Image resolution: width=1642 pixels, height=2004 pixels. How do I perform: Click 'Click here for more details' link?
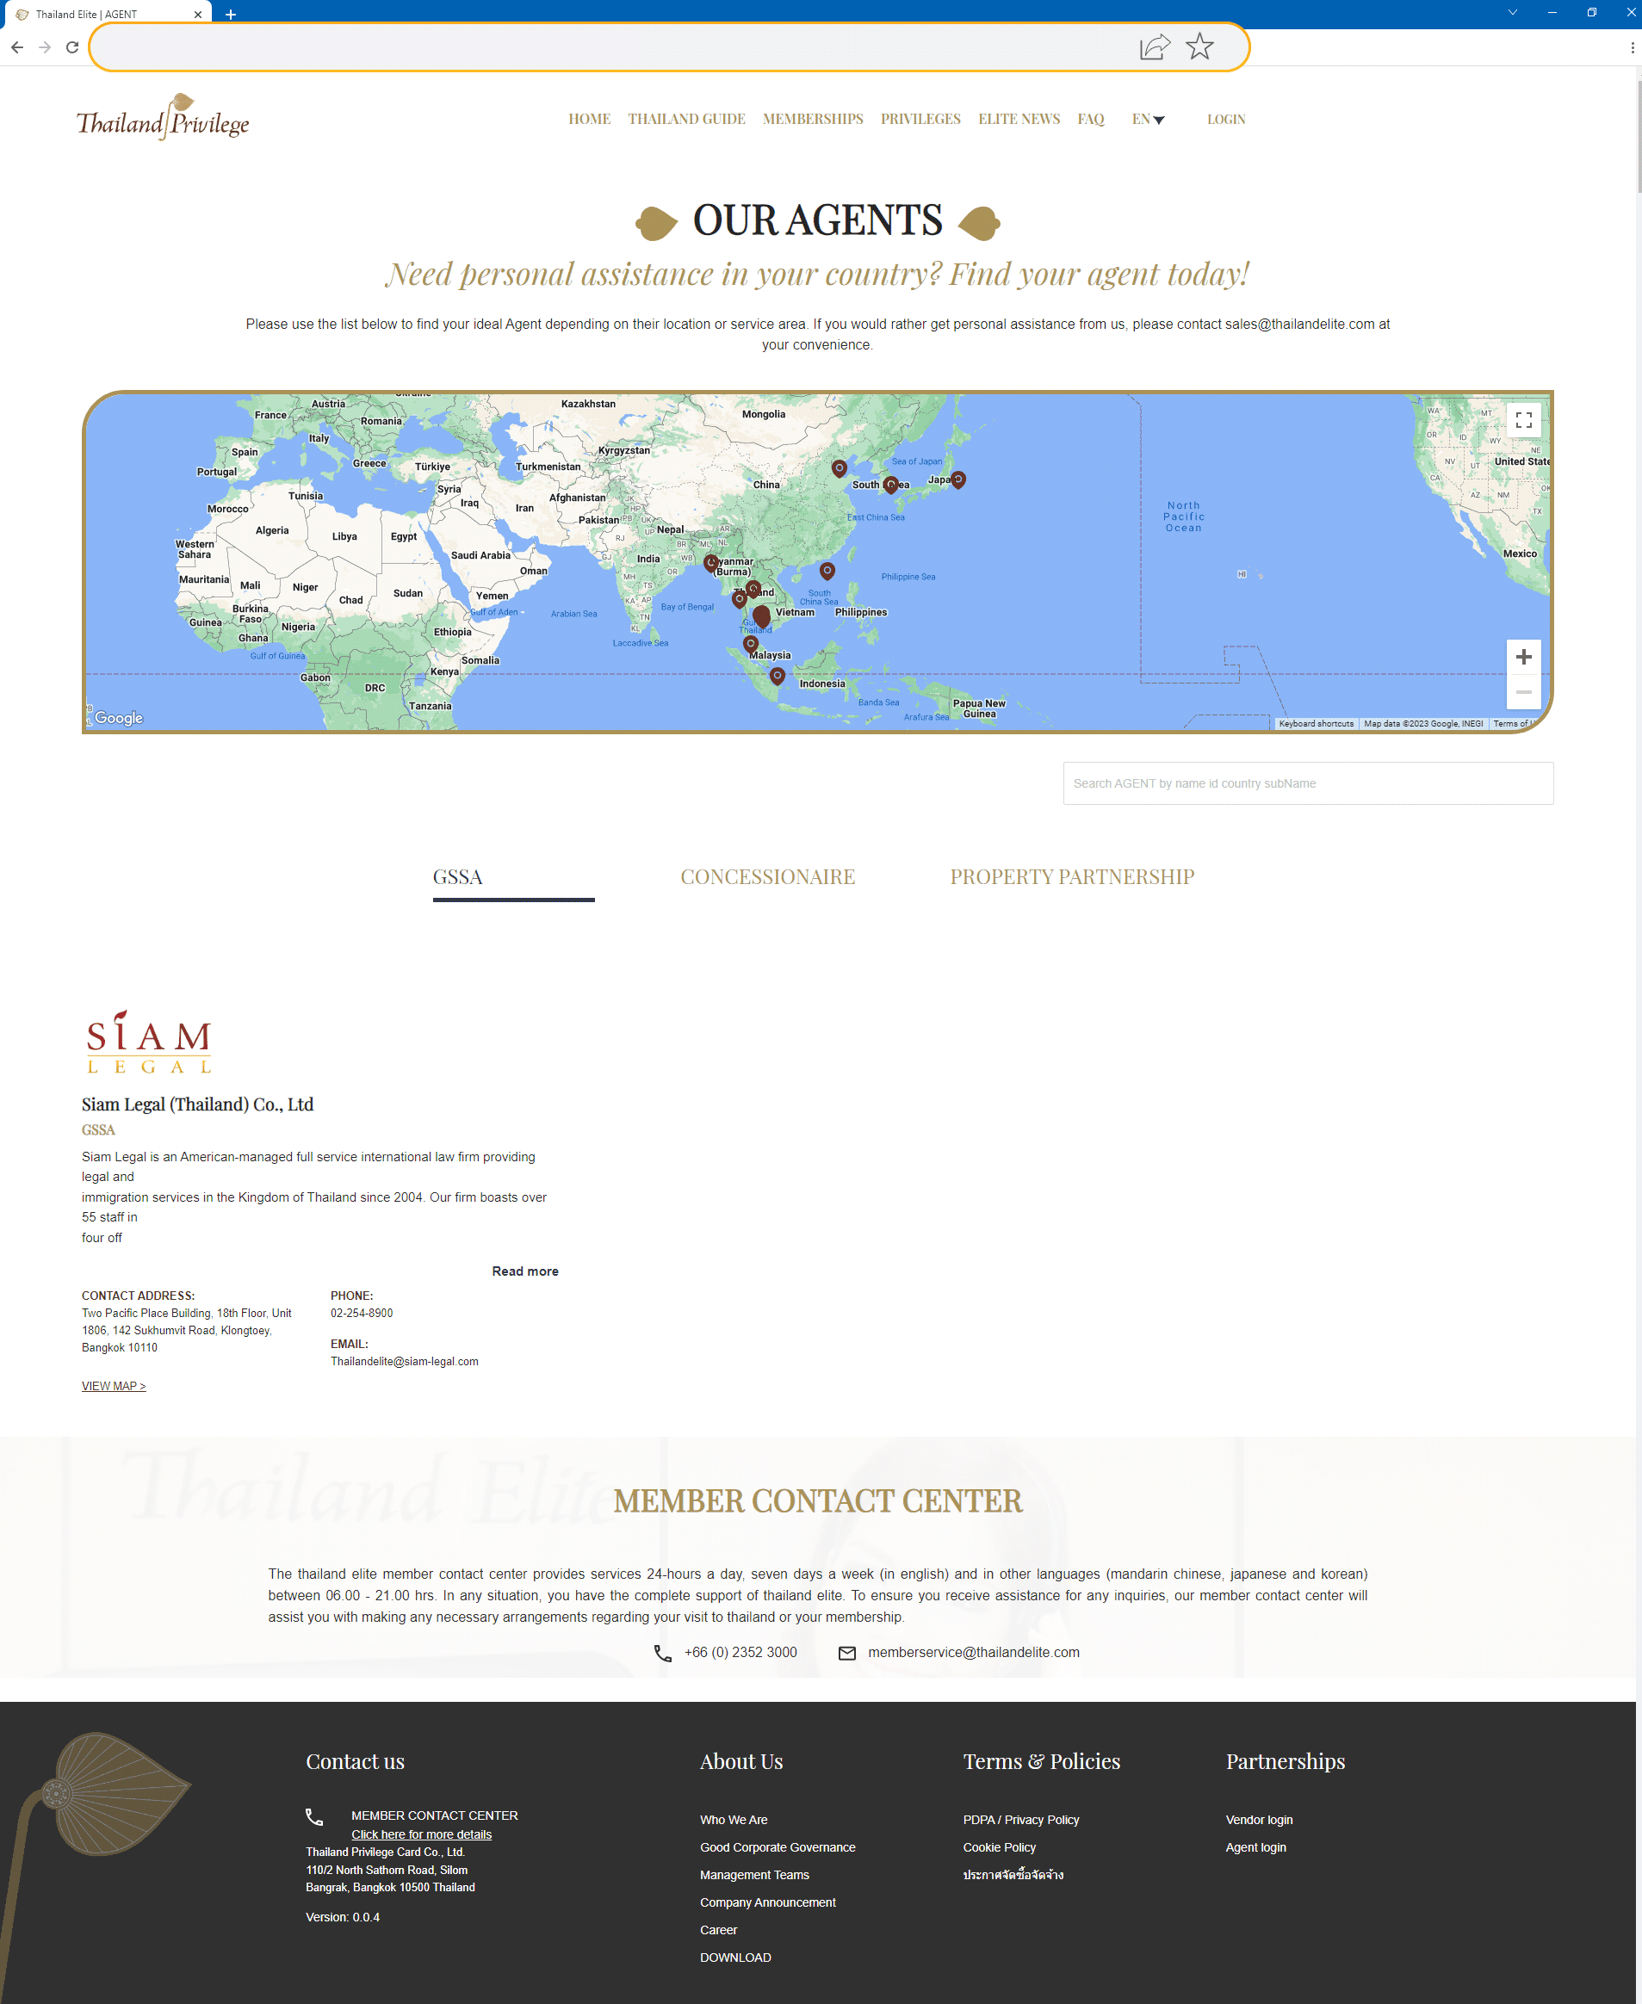(x=422, y=1834)
